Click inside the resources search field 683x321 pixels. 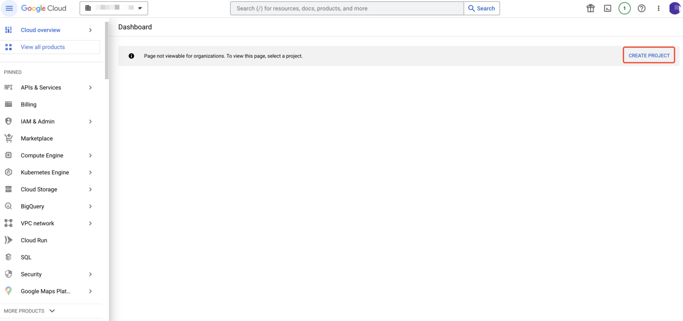point(346,8)
